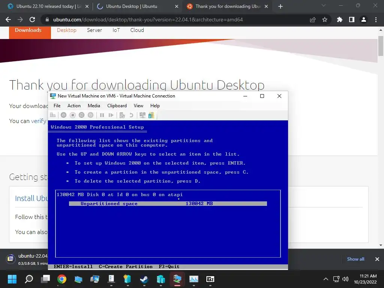384x288 pixels.
Task: Click the Desktop link in Ubuntu navigation
Action: pyautogui.click(x=67, y=30)
